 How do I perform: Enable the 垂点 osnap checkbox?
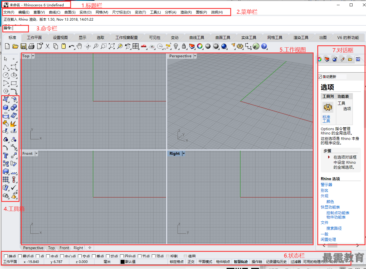pos(94,256)
